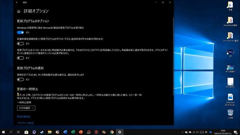Select the 保管 folder on desktop
Image resolution: width=240 pixels, height=135 pixels.
(x=230, y=6)
